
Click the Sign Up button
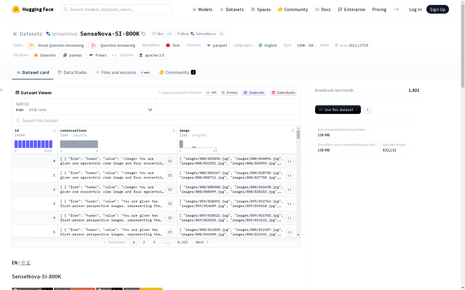tap(437, 9)
